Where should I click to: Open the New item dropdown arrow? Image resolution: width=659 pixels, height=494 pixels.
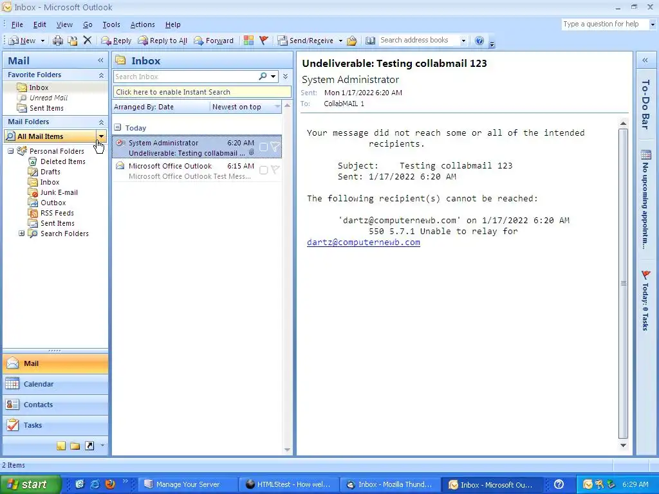tap(42, 41)
